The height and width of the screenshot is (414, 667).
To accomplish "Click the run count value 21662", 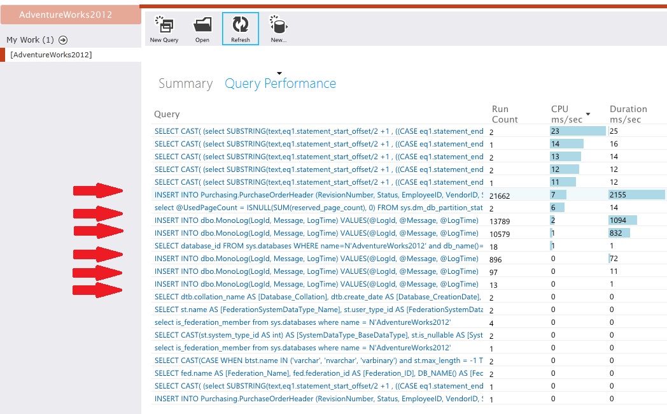I will 500,196.
